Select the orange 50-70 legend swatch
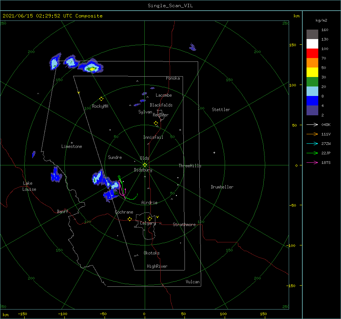Image resolution: width=341 pixels, height=319 pixels. pos(312,63)
